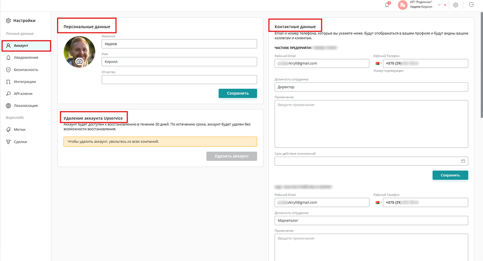
Task: Click the camera icon on the profile photo
Action: [79, 61]
